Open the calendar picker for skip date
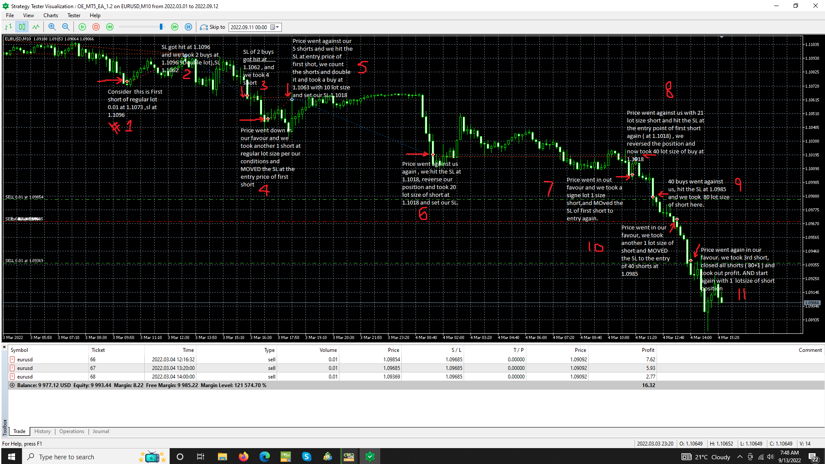The width and height of the screenshot is (825, 464). [273, 27]
